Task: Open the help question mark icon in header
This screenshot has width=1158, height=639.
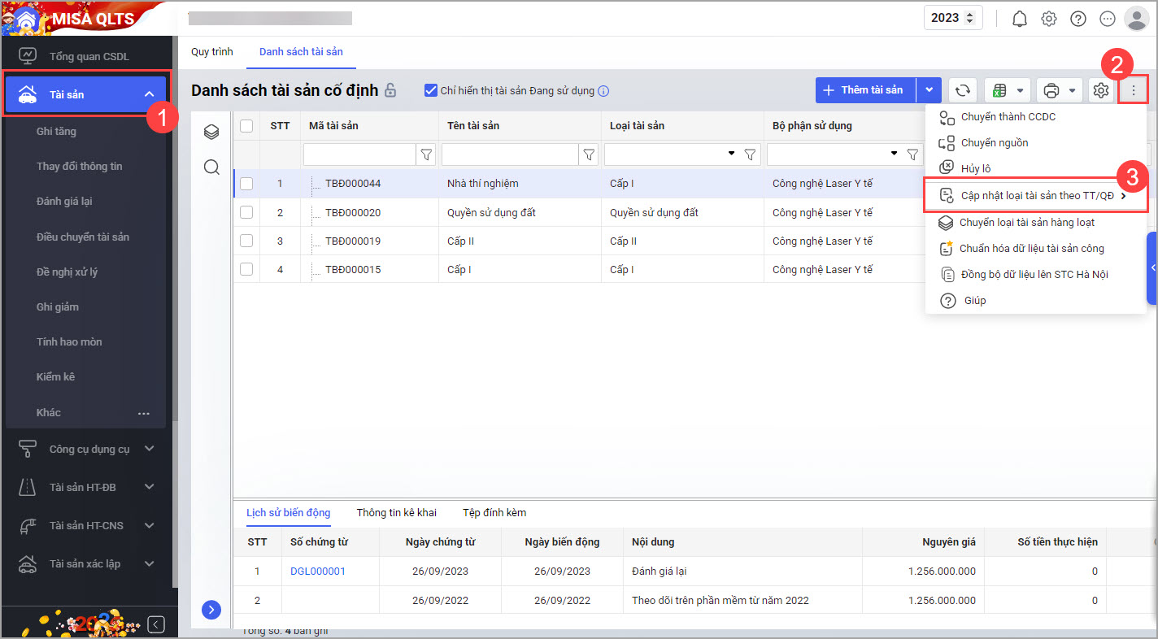Action: point(1078,19)
